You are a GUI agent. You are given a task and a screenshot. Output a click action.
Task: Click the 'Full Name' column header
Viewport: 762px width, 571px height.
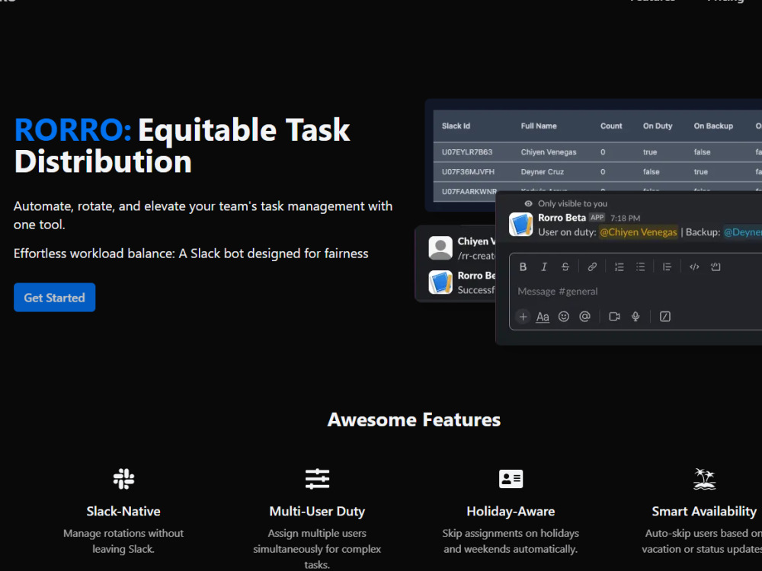click(539, 126)
